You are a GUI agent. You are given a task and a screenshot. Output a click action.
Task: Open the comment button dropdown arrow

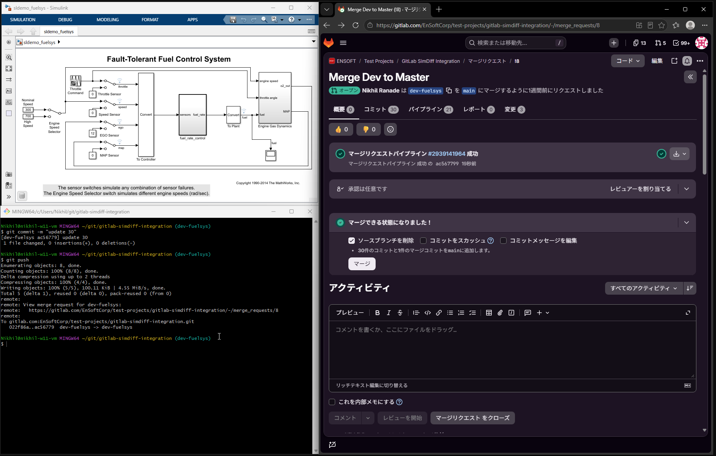(x=368, y=418)
